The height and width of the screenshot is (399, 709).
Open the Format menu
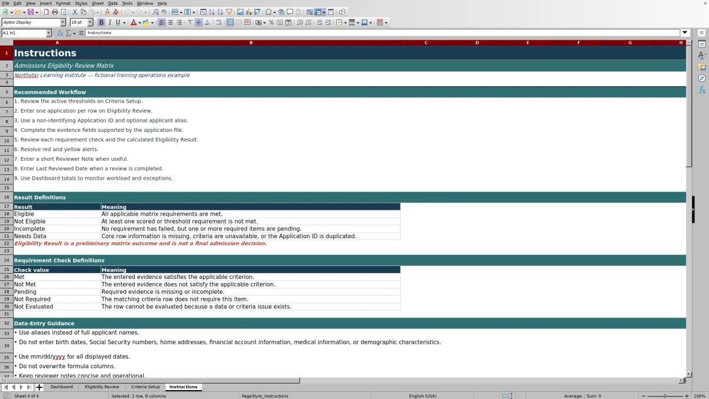click(x=63, y=4)
